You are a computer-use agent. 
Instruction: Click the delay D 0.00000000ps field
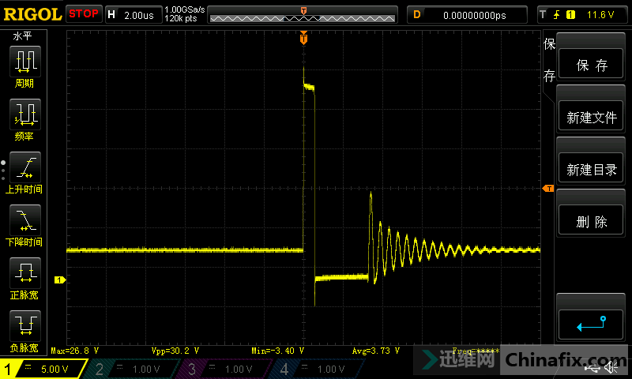(x=466, y=14)
